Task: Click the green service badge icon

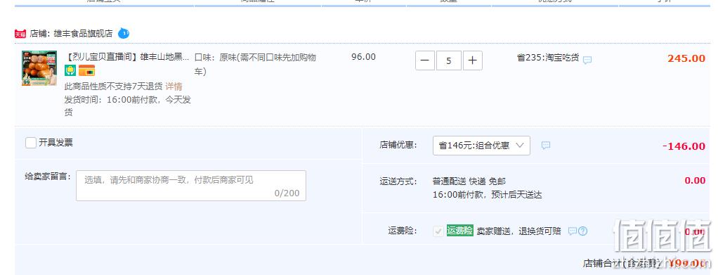Action: click(70, 70)
